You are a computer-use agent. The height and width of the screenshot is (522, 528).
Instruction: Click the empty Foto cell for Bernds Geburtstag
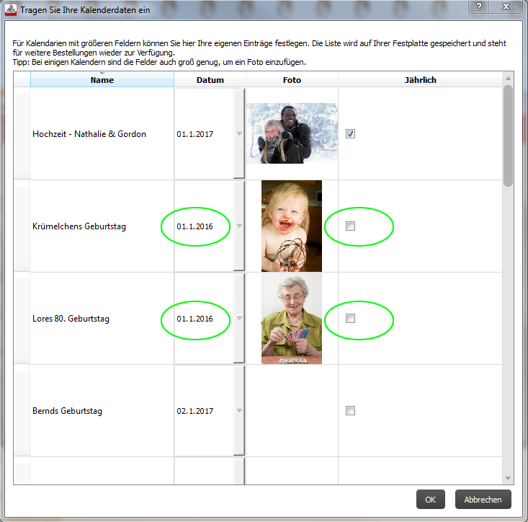[292, 411]
